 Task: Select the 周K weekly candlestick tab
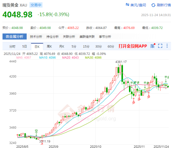(x=49, y=46)
